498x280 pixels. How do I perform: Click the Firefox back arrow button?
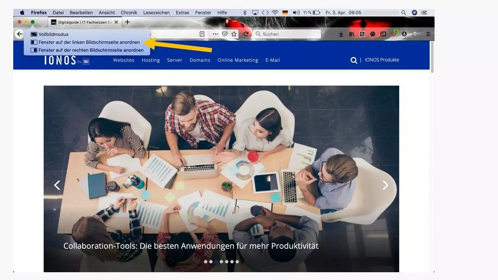[x=19, y=34]
